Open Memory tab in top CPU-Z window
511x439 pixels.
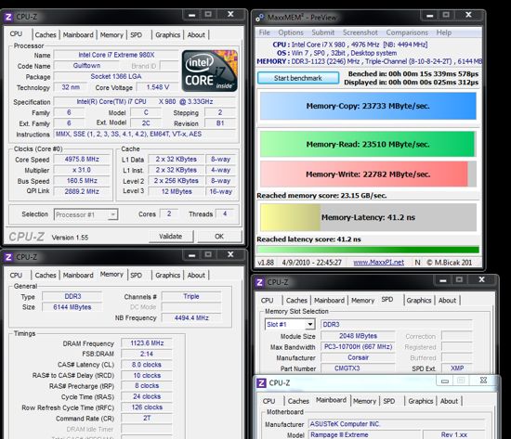coord(111,35)
